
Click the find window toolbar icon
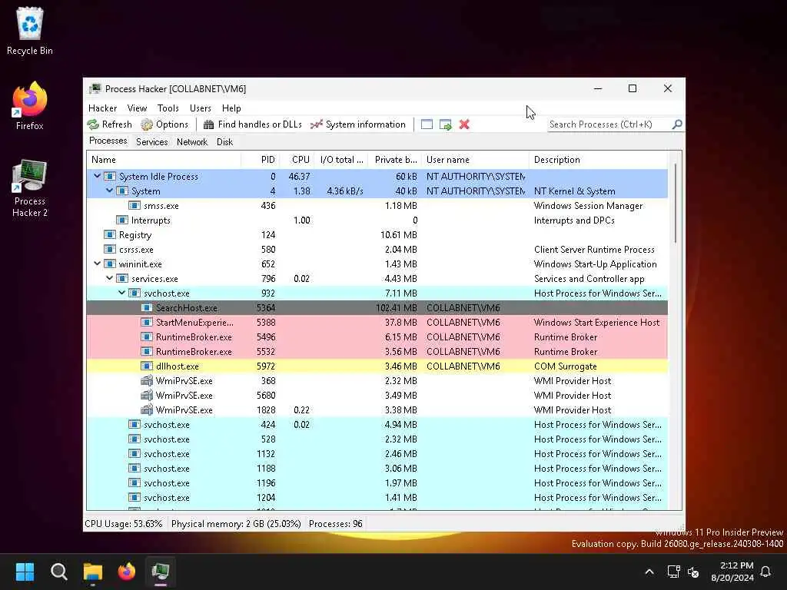(427, 124)
